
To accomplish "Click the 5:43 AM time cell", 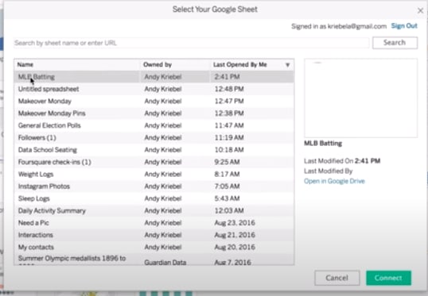I will point(227,198).
